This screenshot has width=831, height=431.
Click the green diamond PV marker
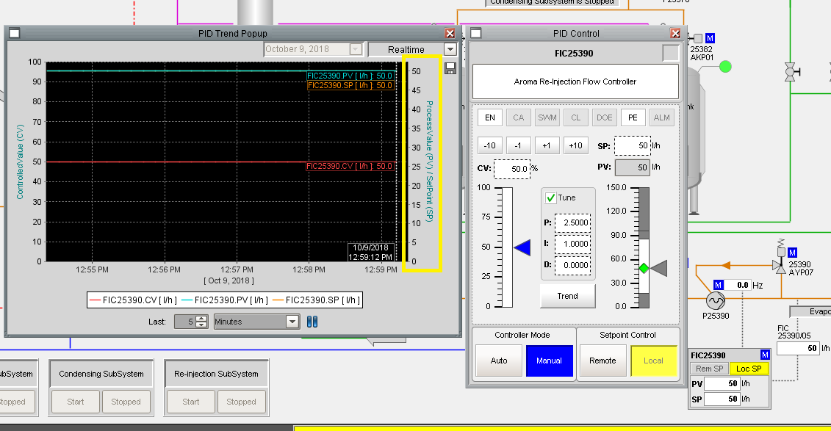coord(644,269)
